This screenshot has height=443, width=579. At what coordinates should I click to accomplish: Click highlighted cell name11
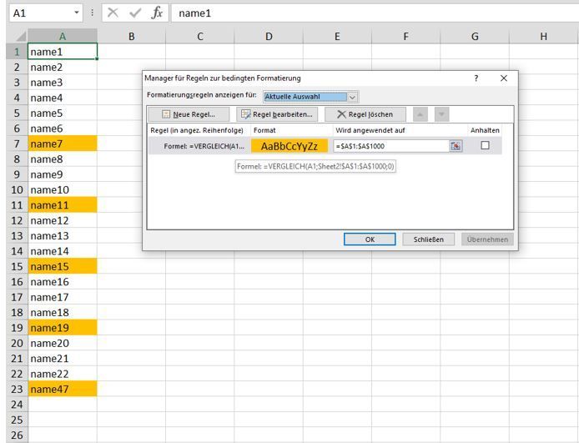point(63,205)
